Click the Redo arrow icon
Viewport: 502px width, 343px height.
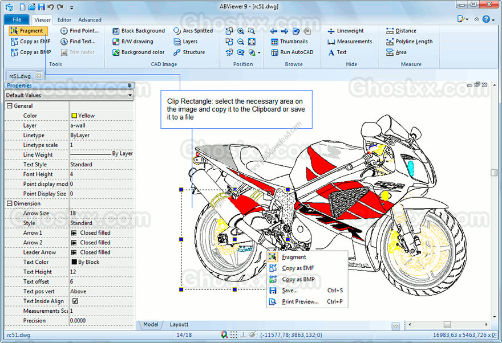60,7
